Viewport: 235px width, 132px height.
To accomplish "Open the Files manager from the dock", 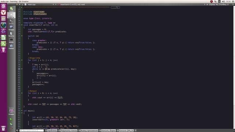I will (3, 19).
